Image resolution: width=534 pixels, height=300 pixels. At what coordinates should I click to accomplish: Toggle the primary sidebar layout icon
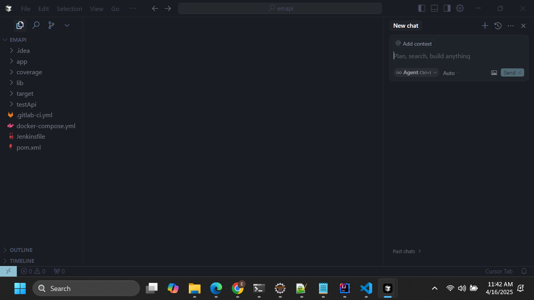point(422,8)
